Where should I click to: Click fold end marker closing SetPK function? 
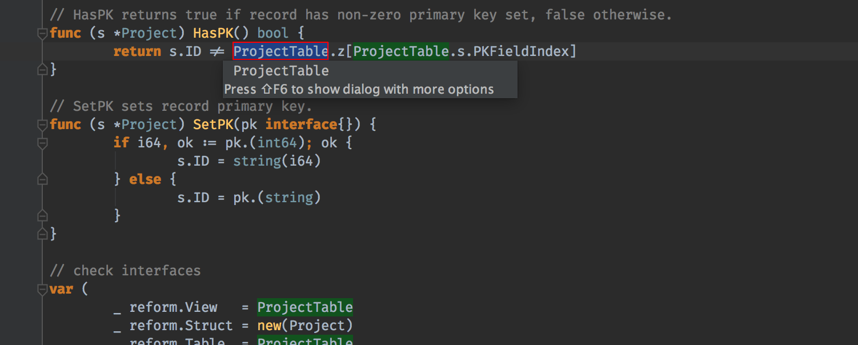(42, 234)
